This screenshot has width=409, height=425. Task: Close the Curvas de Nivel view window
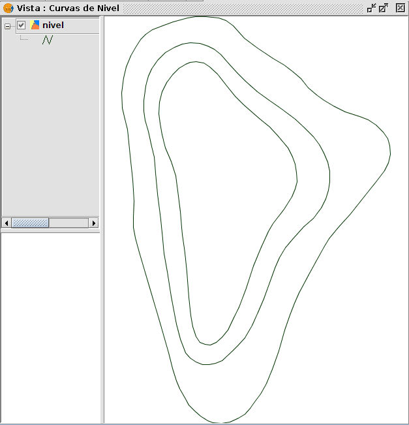(x=400, y=8)
